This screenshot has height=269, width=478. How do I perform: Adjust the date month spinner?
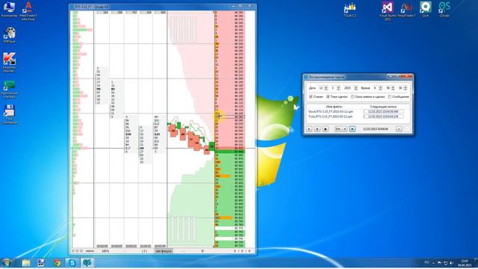338,88
